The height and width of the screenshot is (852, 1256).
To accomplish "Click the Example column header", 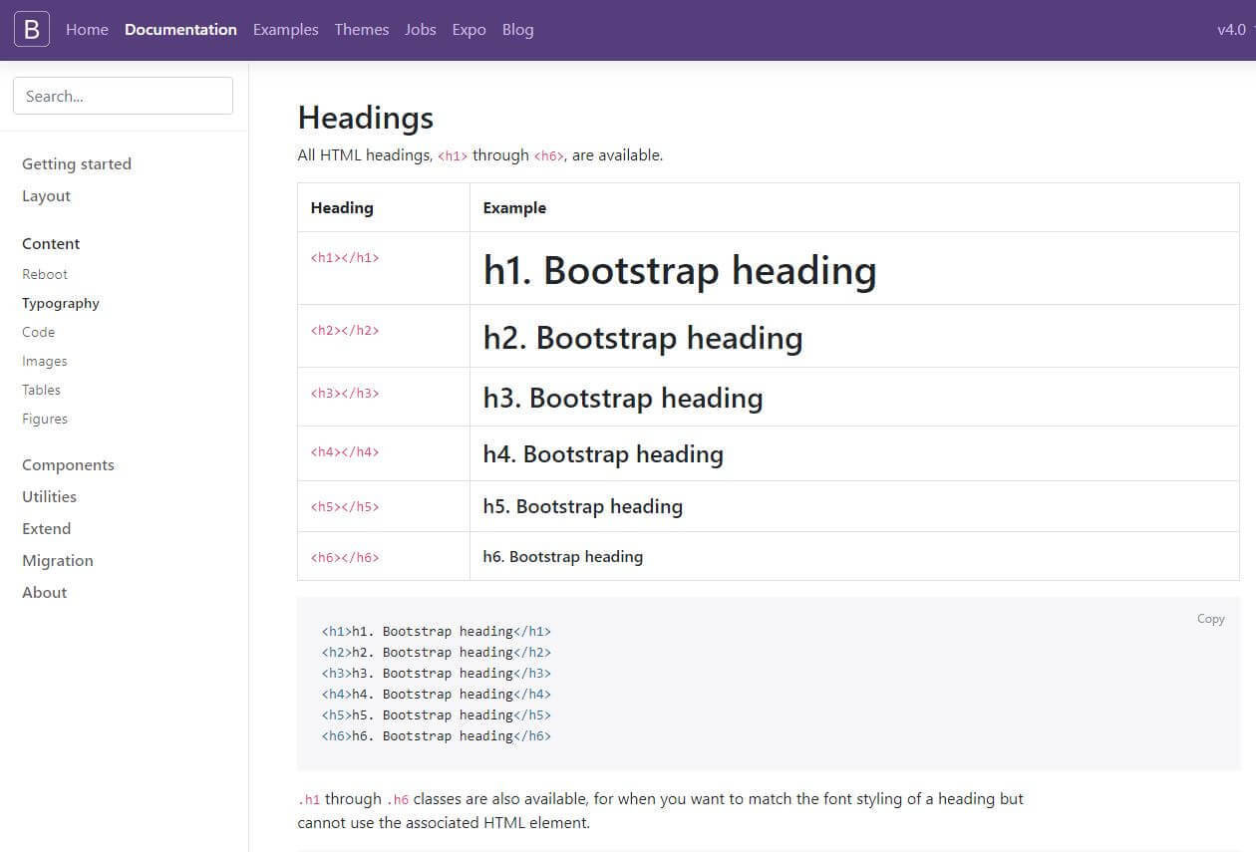I will click(x=514, y=207).
